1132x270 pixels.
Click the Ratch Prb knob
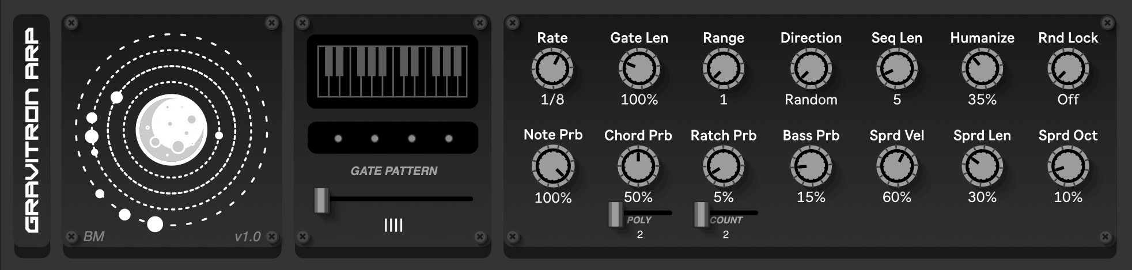coord(723,167)
